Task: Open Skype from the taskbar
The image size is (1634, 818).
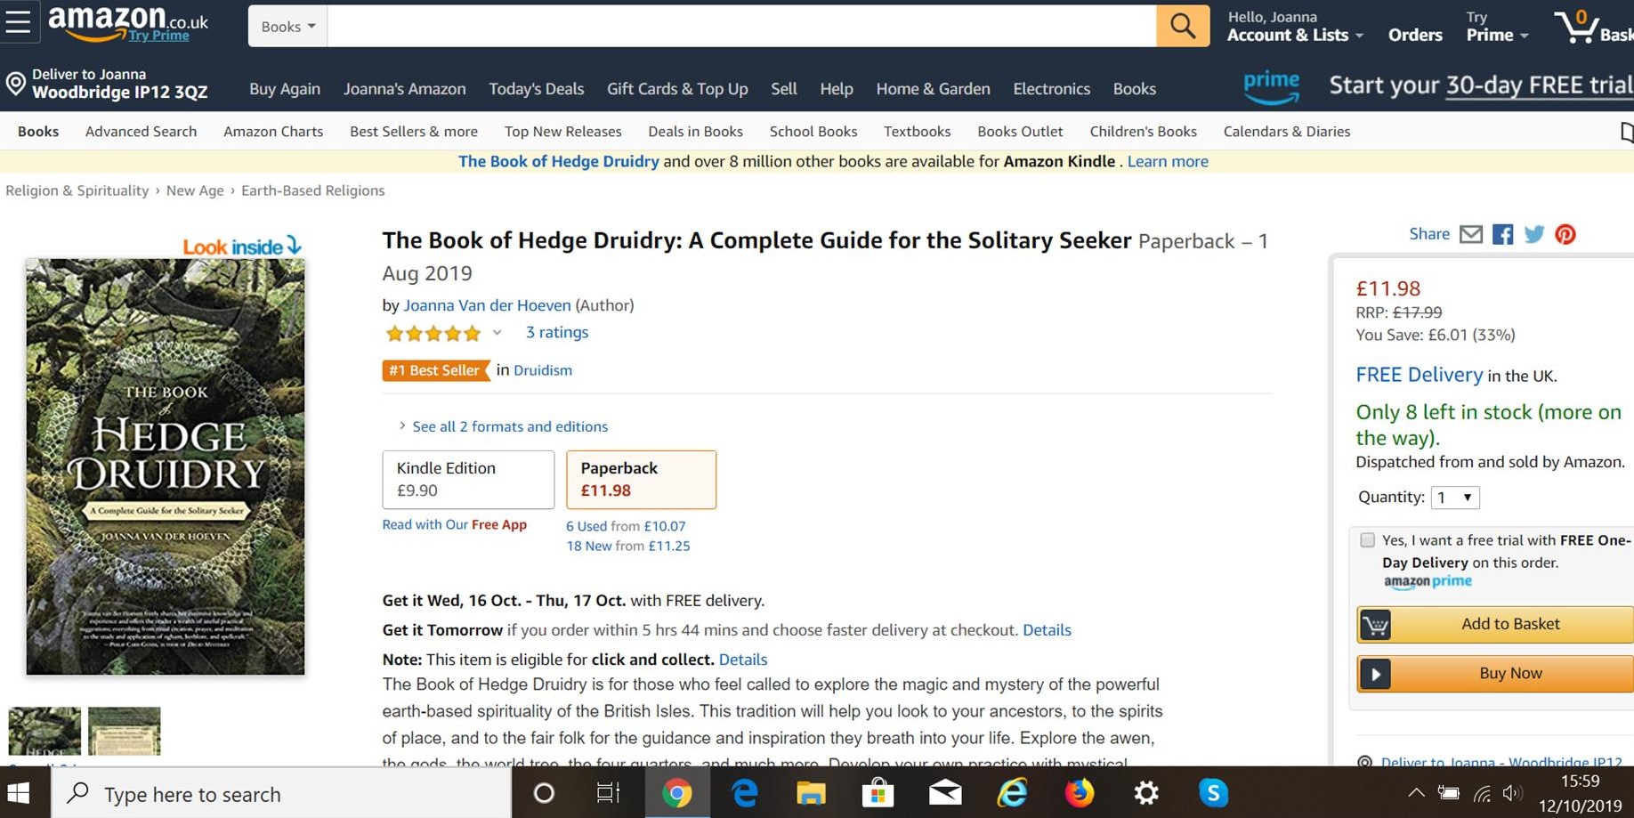Action: [1213, 793]
